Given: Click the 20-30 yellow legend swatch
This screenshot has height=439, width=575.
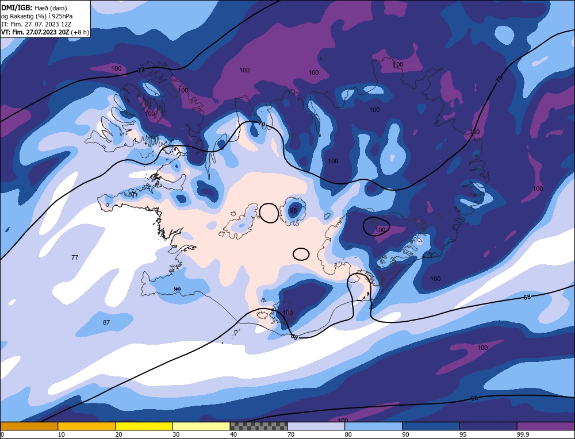Looking at the screenshot, I should [x=144, y=426].
